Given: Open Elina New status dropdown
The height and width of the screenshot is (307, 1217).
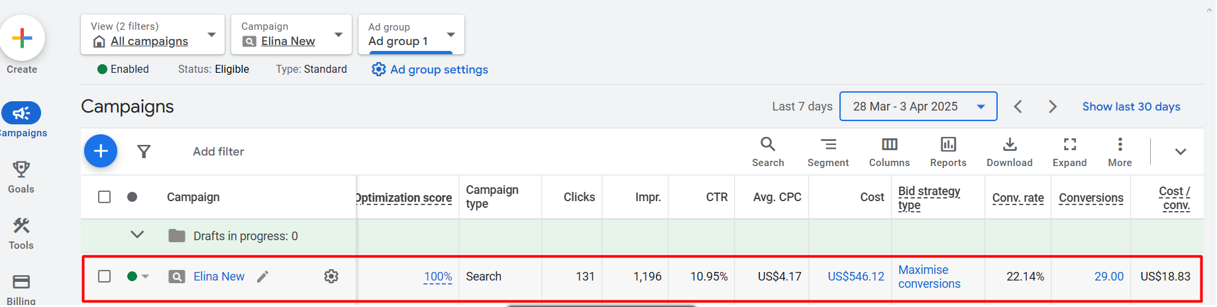Looking at the screenshot, I should [145, 277].
